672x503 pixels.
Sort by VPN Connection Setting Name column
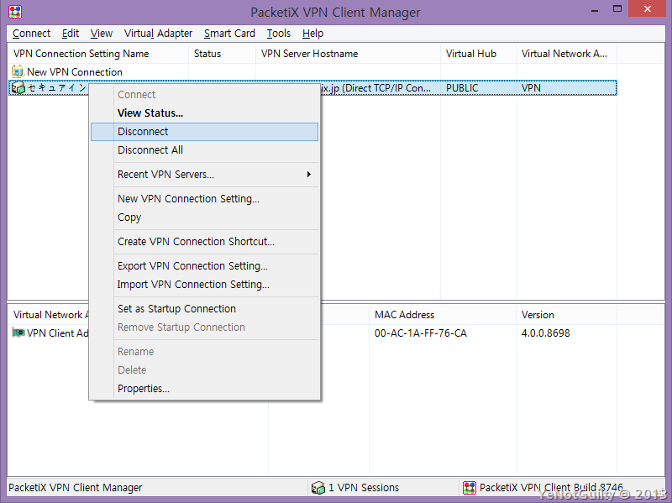pyautogui.click(x=98, y=54)
